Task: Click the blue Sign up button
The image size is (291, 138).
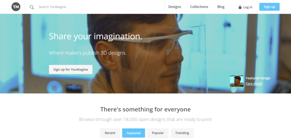Action: click(269, 7)
